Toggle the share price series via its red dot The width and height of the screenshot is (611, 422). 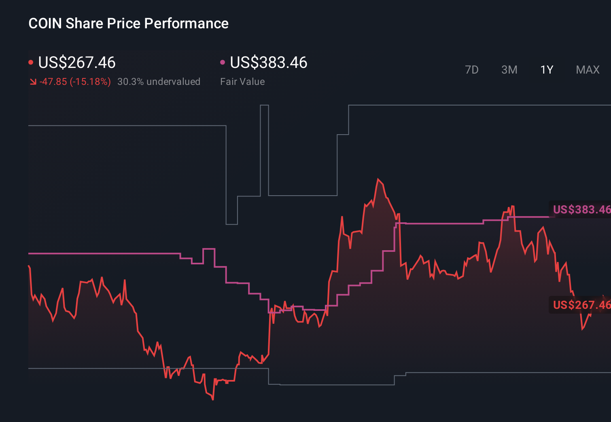(31, 62)
